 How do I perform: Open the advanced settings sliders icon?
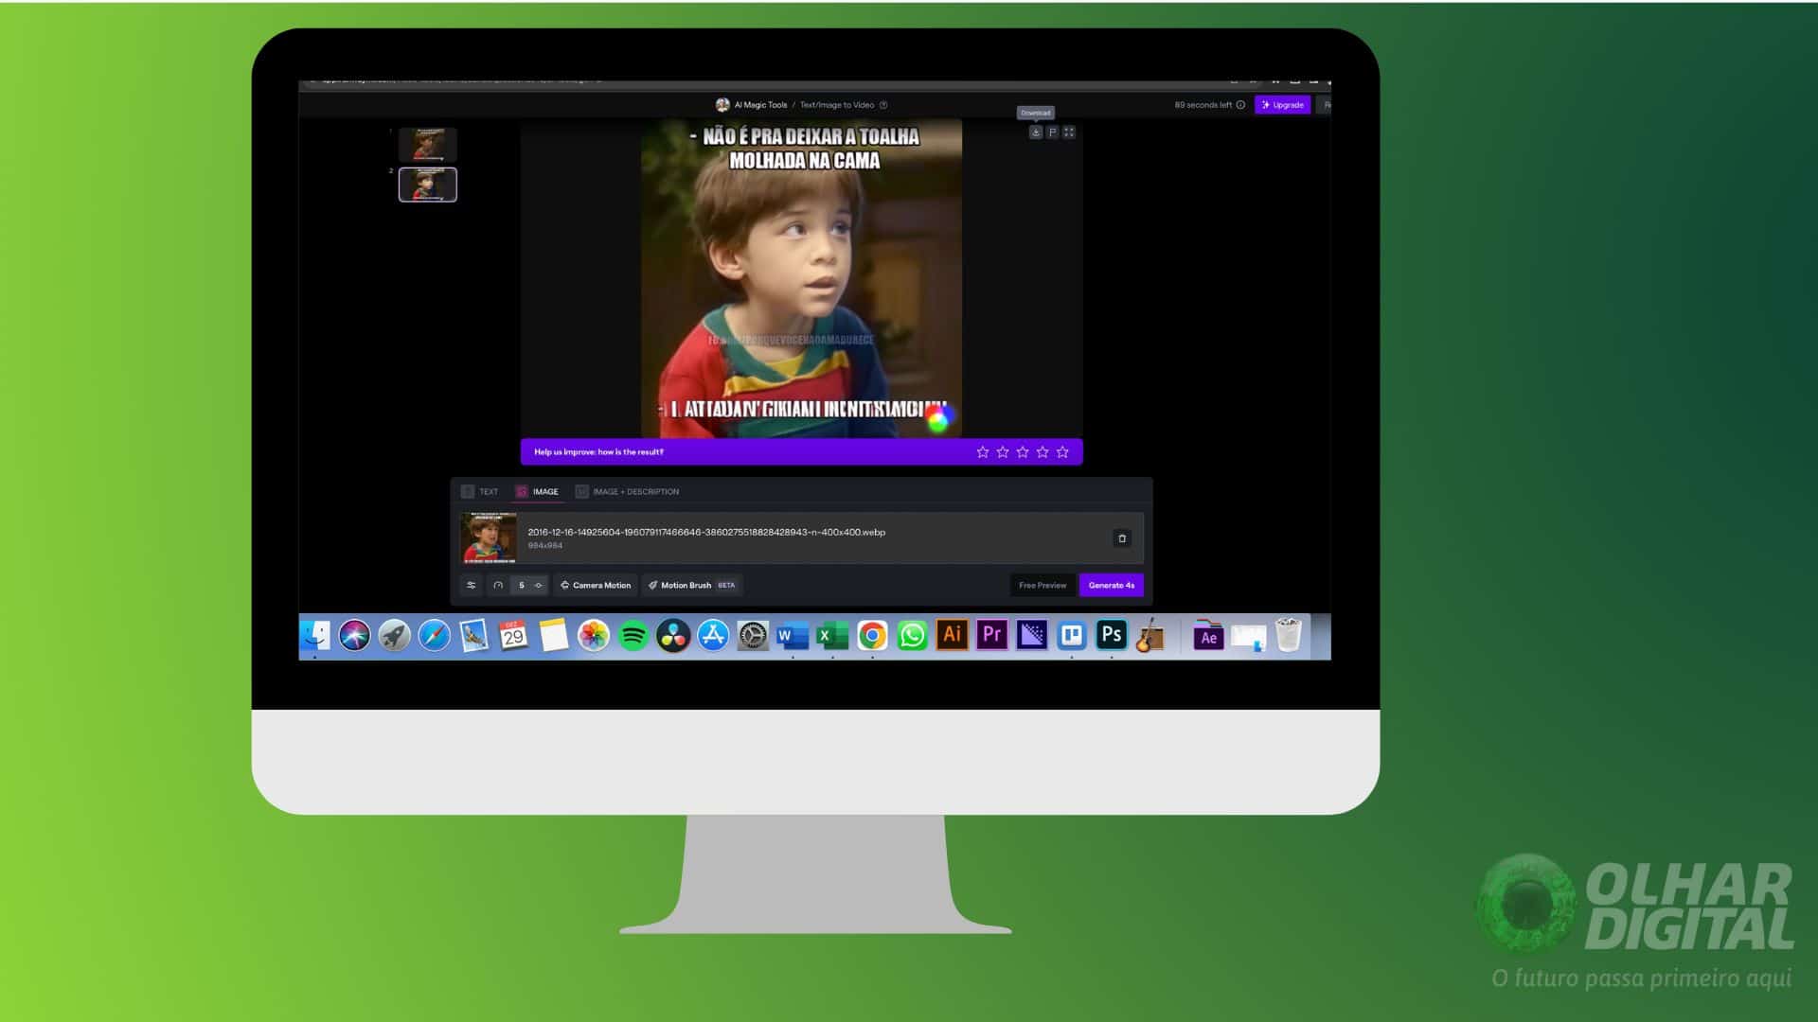click(x=472, y=586)
